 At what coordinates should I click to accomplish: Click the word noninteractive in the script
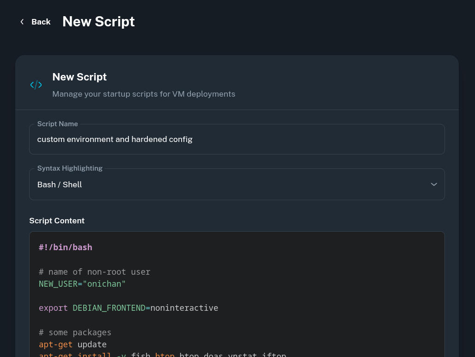pos(184,308)
